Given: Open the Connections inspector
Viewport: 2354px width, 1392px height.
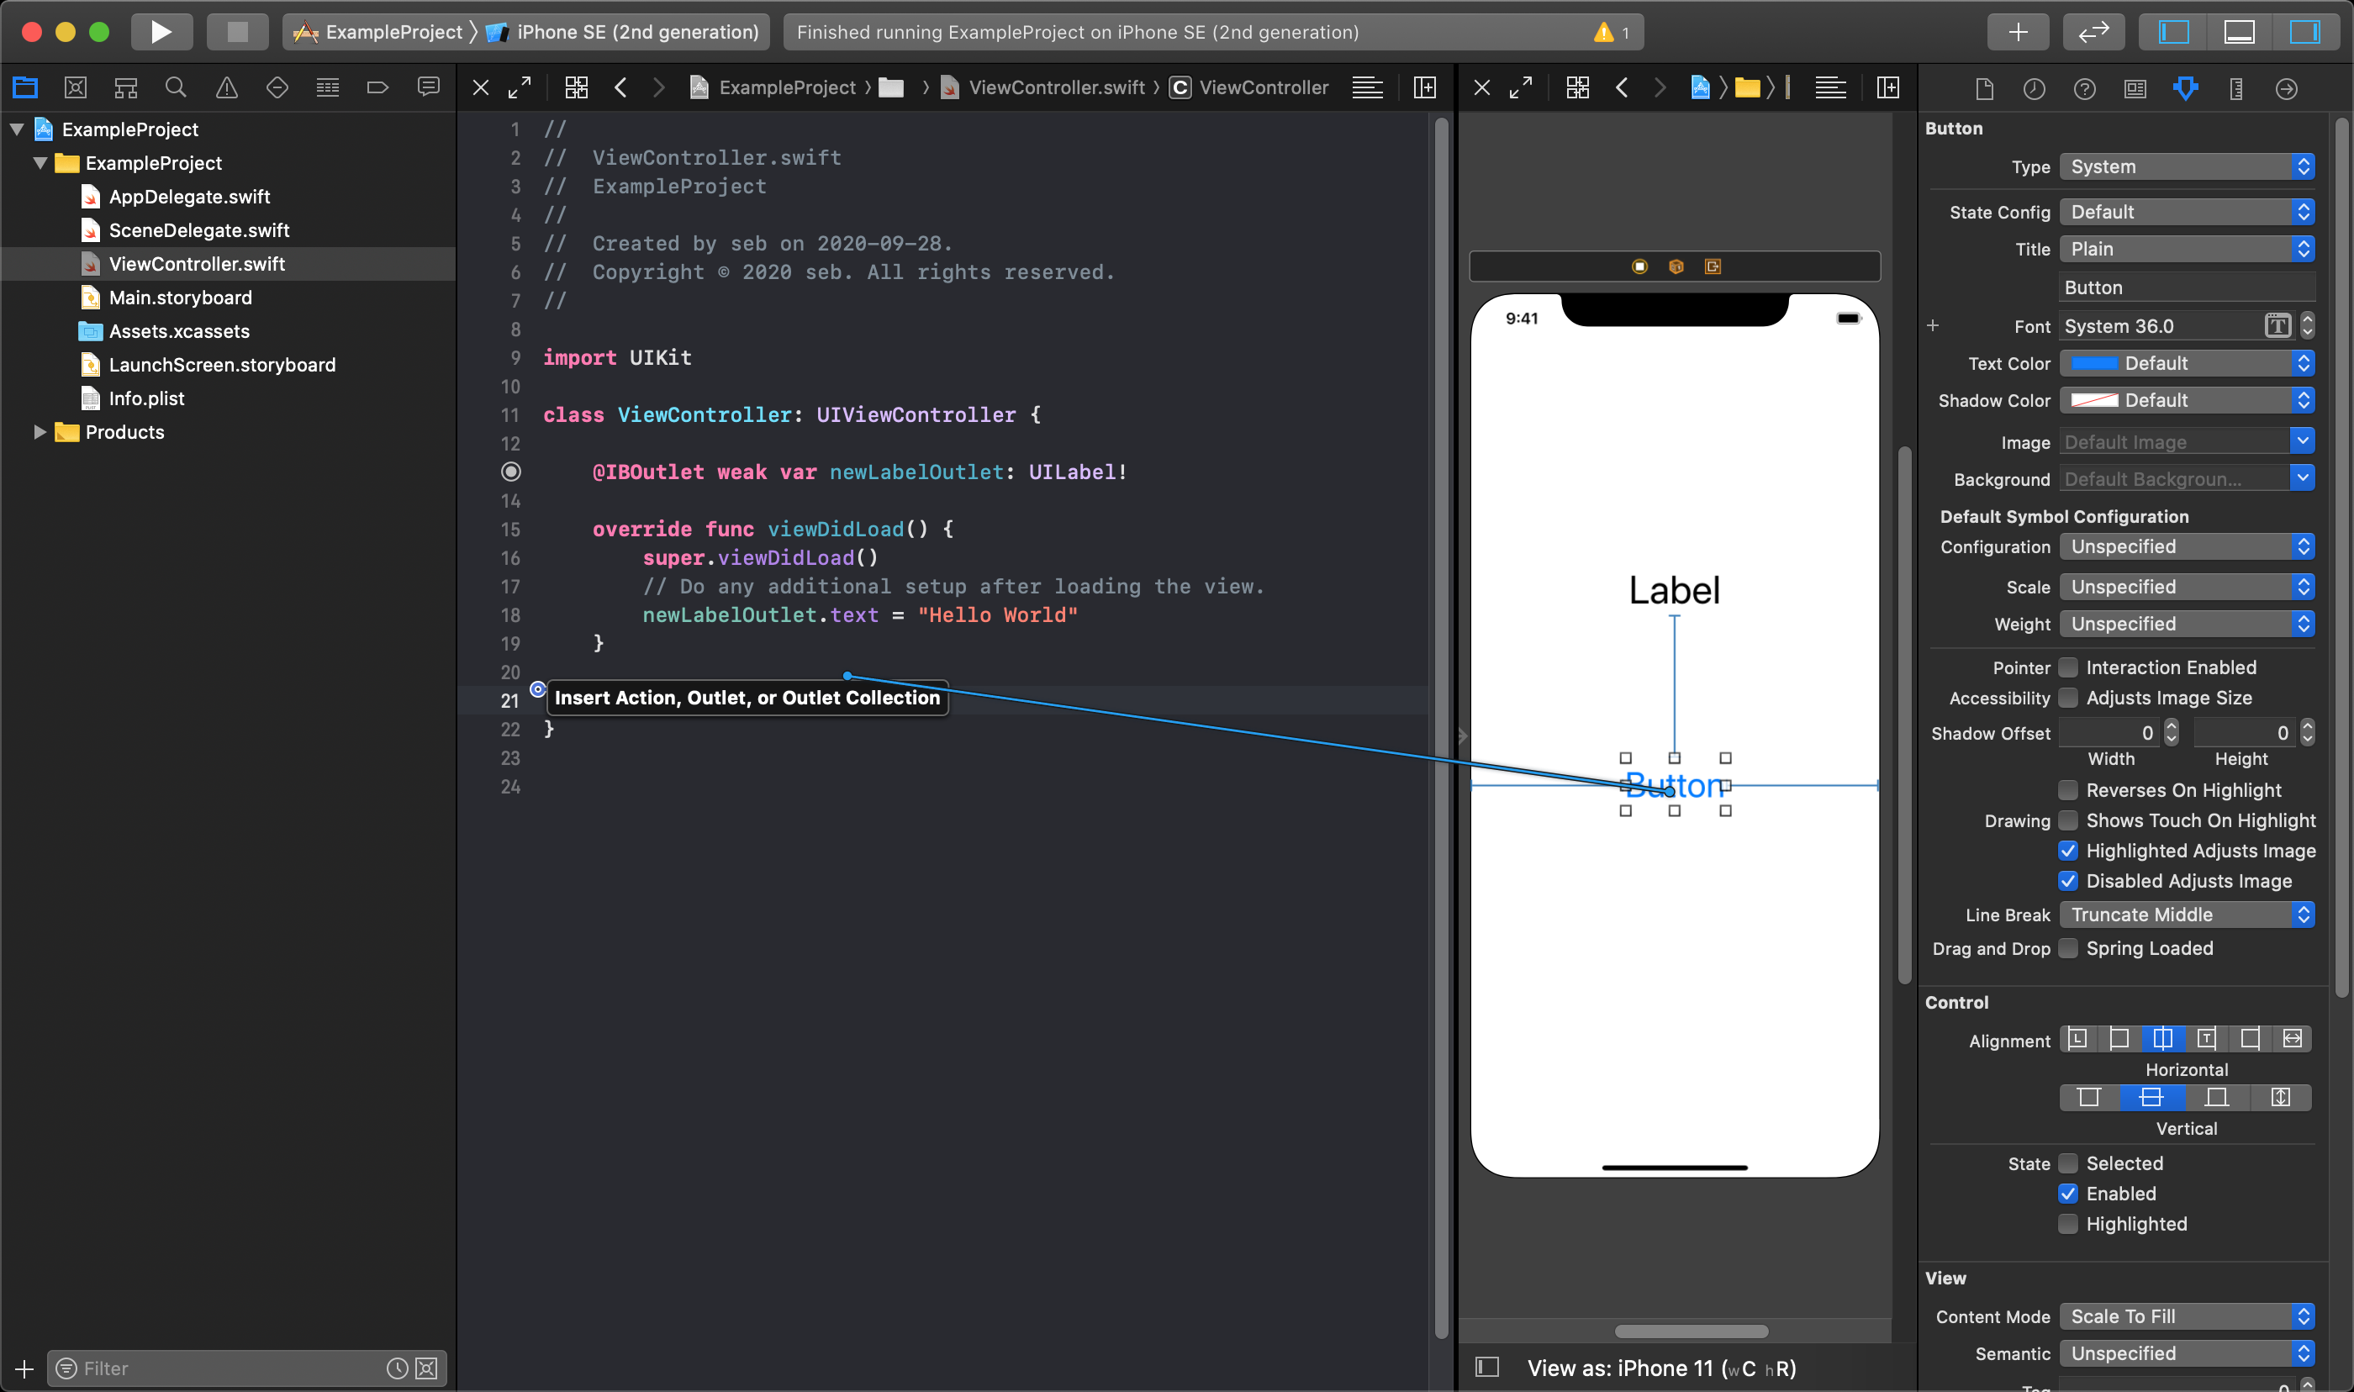Looking at the screenshot, I should pyautogui.click(x=2287, y=89).
